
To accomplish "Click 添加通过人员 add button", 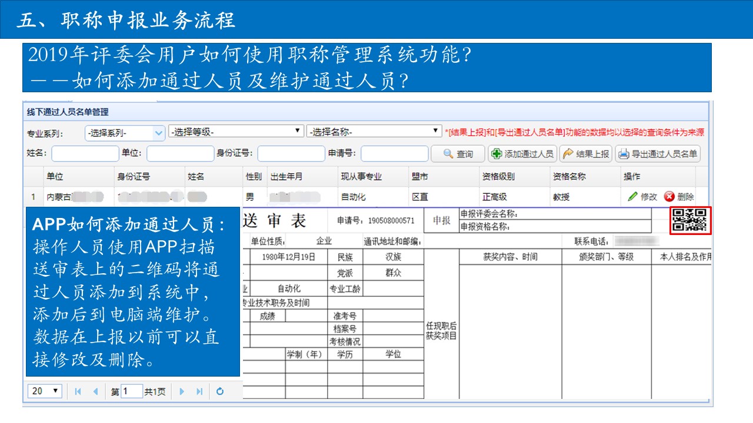I will tap(522, 154).
